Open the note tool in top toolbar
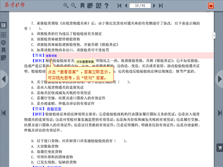The image size is (223, 167). click(x=90, y=6)
